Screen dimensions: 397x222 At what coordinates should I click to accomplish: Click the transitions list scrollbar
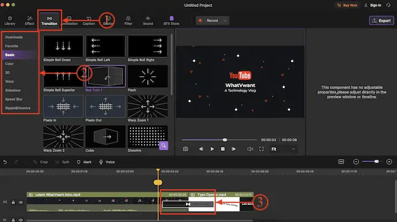tap(172, 64)
